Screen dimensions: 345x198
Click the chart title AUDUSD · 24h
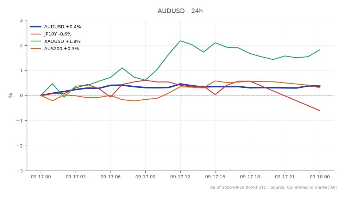pos(180,11)
